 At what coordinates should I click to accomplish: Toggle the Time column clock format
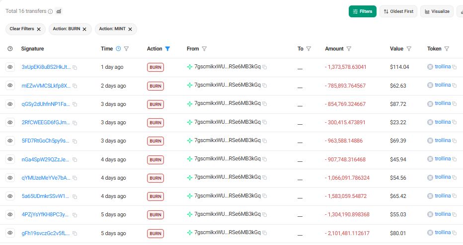coord(118,49)
